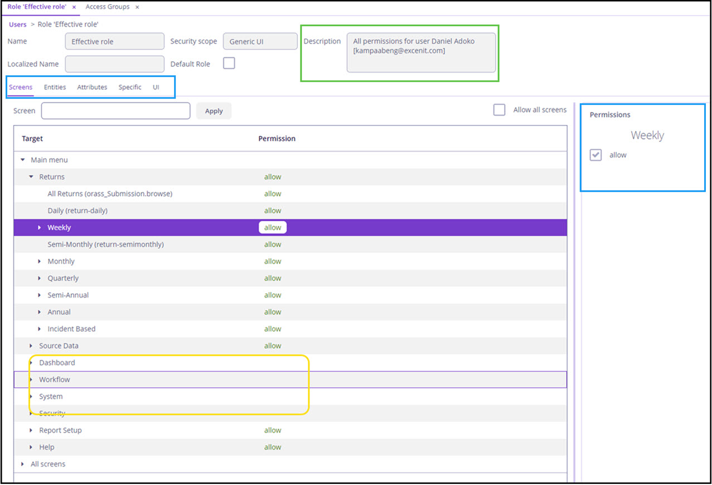Select the Specific tab
The image size is (712, 485).
point(130,88)
